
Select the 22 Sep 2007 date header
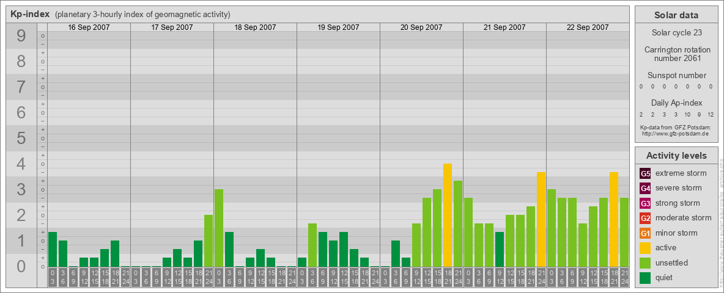(587, 27)
